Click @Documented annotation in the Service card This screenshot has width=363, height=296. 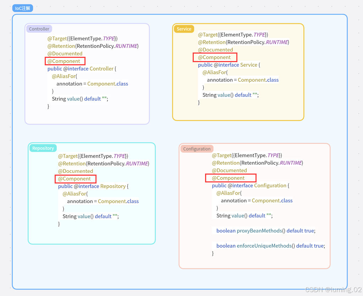(215, 50)
